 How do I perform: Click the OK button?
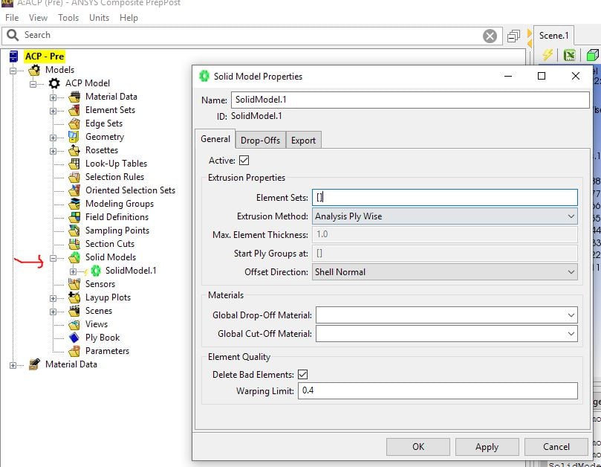[418, 447]
